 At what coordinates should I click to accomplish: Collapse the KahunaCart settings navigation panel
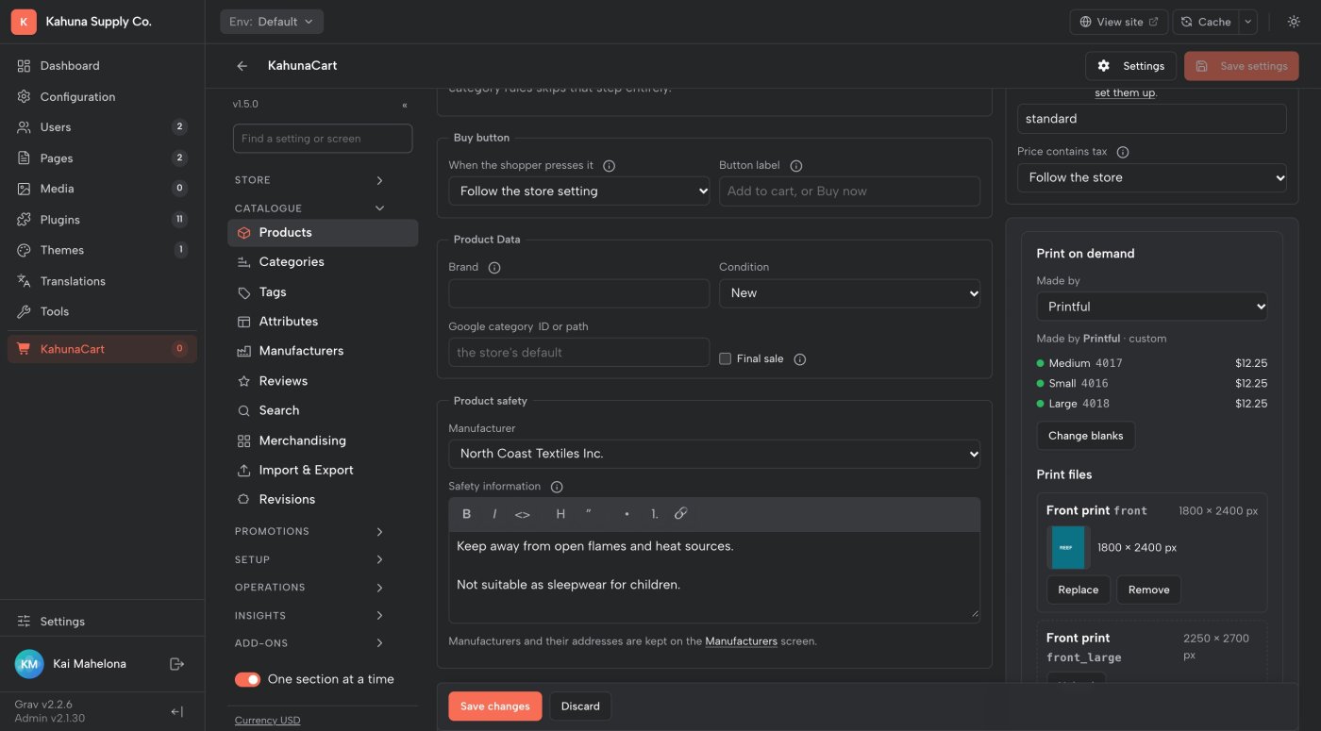tap(405, 105)
